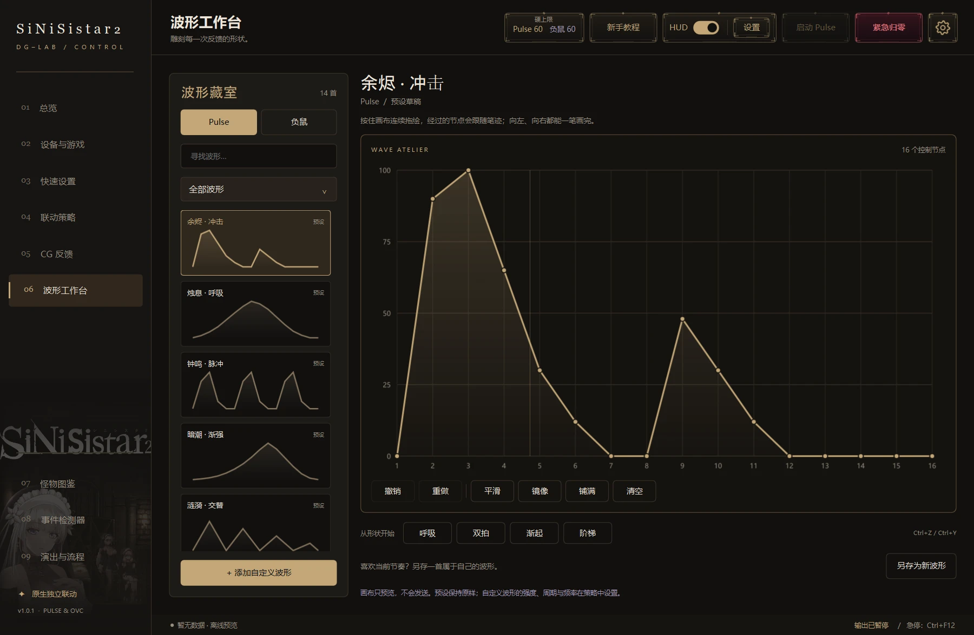This screenshot has height=635, width=974.
Task: Focus the 寻找波形 search field
Action: click(258, 156)
